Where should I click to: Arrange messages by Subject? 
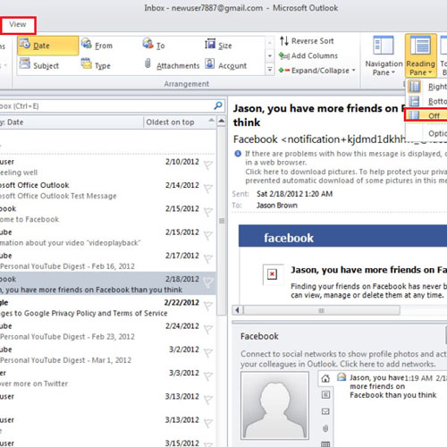(x=39, y=65)
